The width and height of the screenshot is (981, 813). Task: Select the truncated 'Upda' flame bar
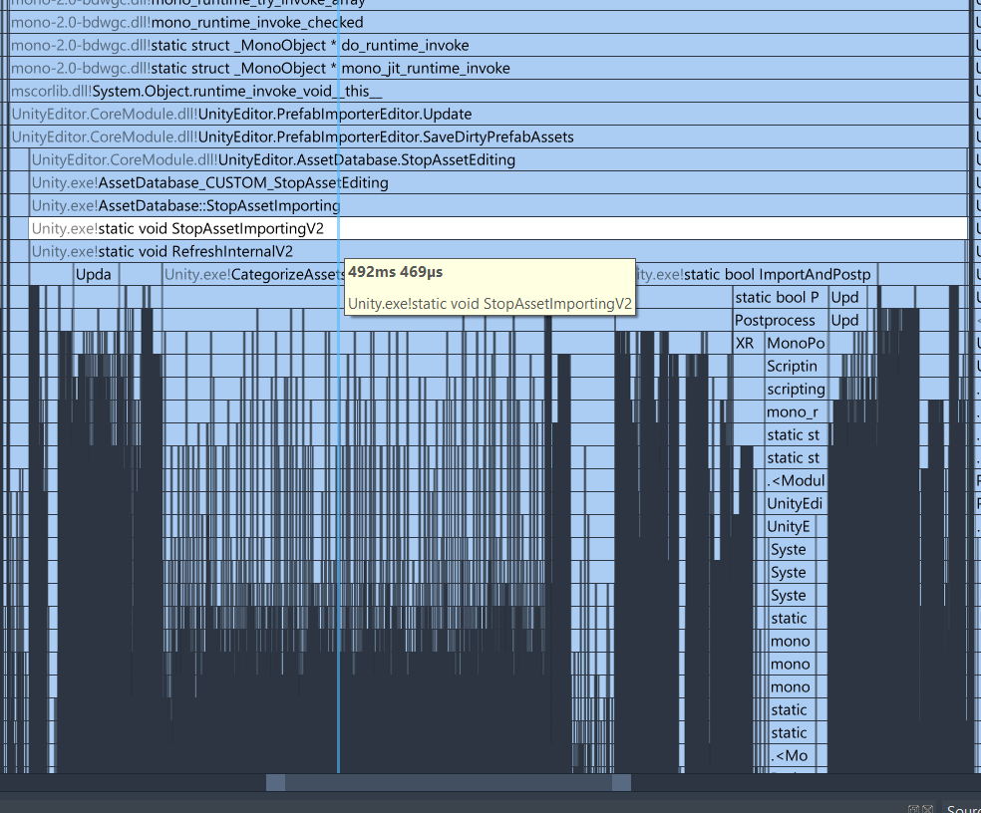coord(97,275)
